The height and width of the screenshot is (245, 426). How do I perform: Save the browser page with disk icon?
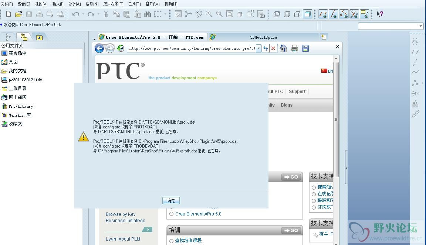click(x=305, y=48)
